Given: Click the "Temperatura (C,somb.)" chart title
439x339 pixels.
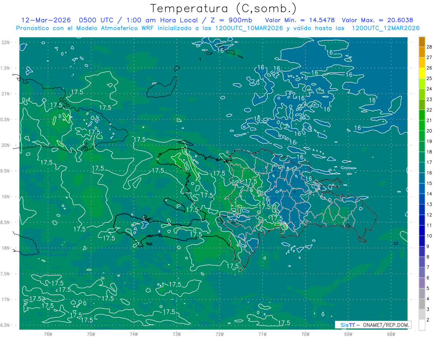Looking at the screenshot, I should coord(223,9).
